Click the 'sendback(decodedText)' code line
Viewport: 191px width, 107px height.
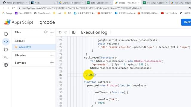pos(128,40)
